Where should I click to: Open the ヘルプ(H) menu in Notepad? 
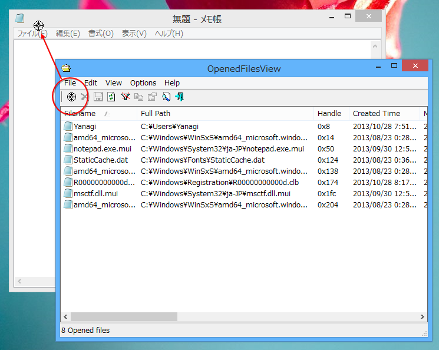(169, 34)
